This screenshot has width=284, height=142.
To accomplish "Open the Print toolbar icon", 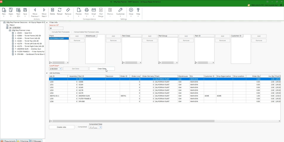I will click(87, 10).
